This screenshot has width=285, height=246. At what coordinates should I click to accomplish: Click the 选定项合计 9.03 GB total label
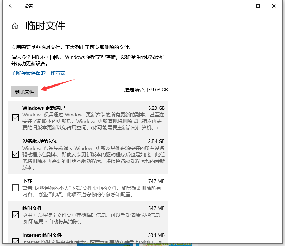(146, 90)
